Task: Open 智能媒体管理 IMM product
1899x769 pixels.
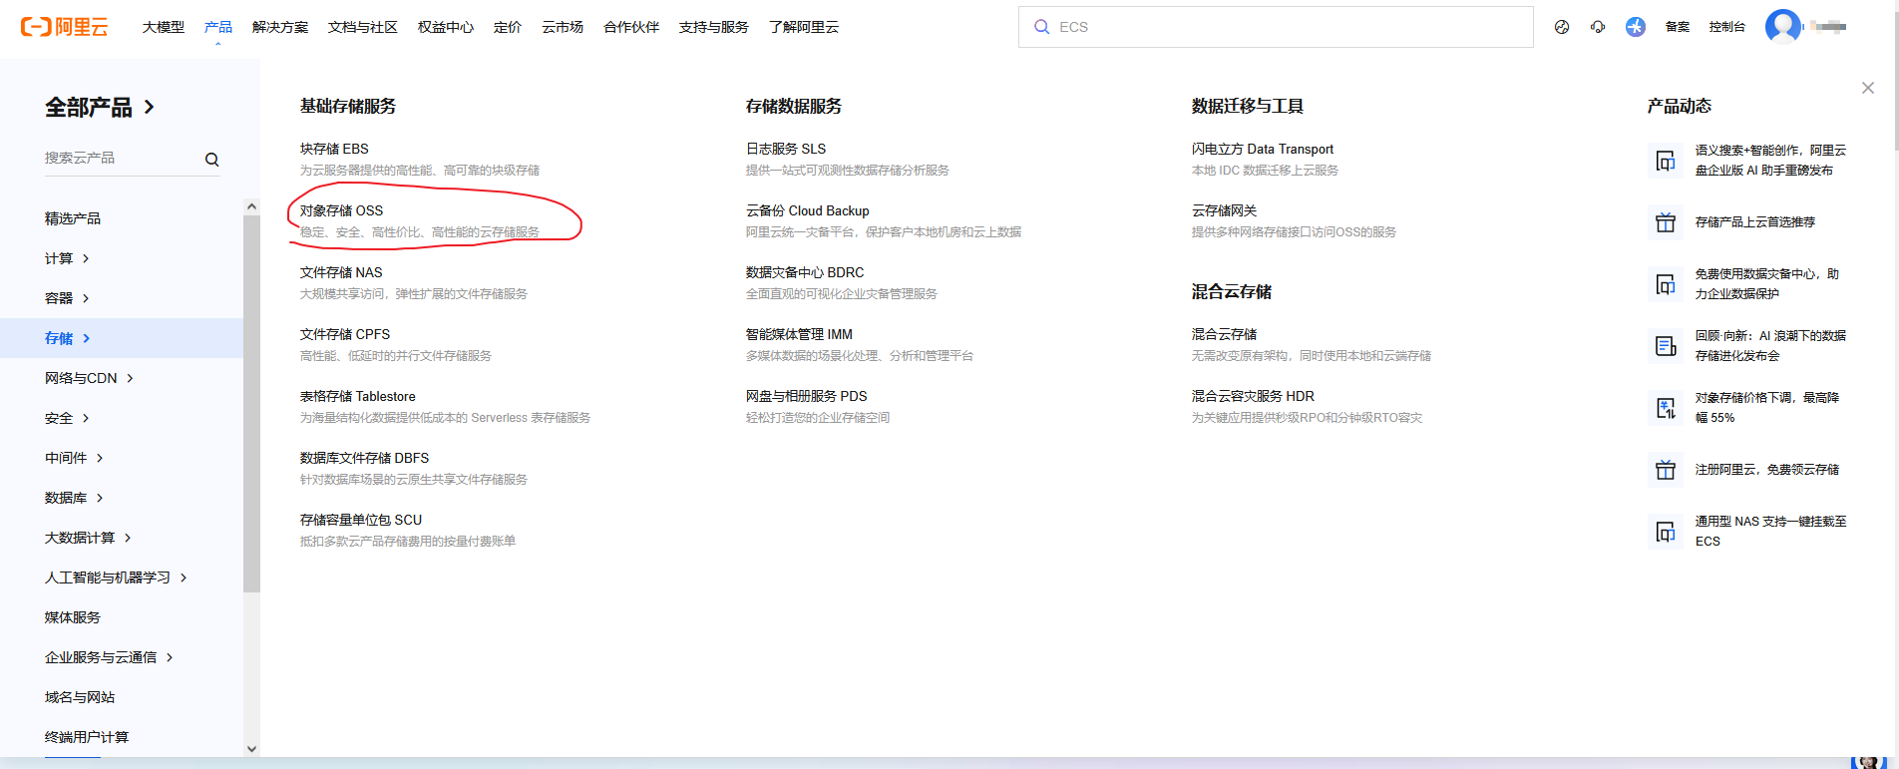Action: point(799,334)
